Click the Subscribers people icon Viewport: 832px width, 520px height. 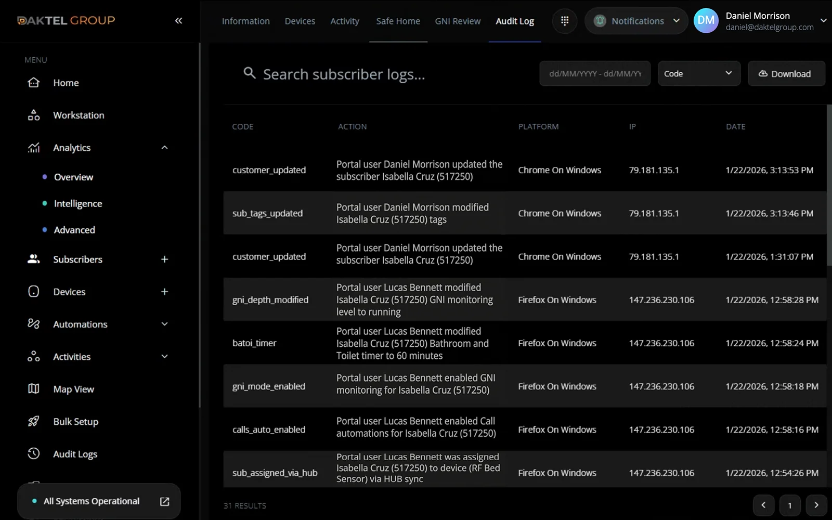coord(34,259)
